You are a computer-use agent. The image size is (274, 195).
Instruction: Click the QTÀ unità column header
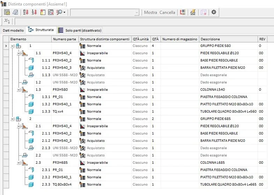tap(141, 39)
